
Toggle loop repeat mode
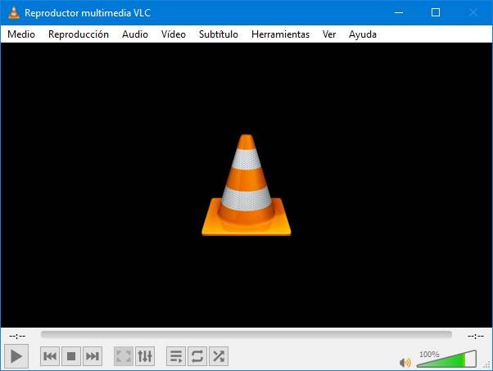point(197,356)
